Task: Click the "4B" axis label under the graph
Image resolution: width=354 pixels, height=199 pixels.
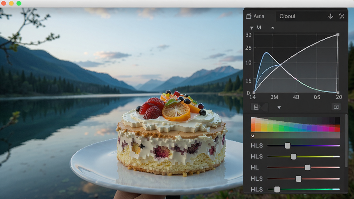Action: 296,97
